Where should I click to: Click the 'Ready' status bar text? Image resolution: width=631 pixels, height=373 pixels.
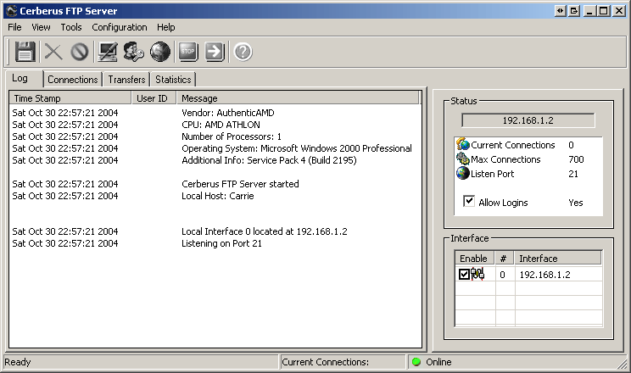click(18, 362)
